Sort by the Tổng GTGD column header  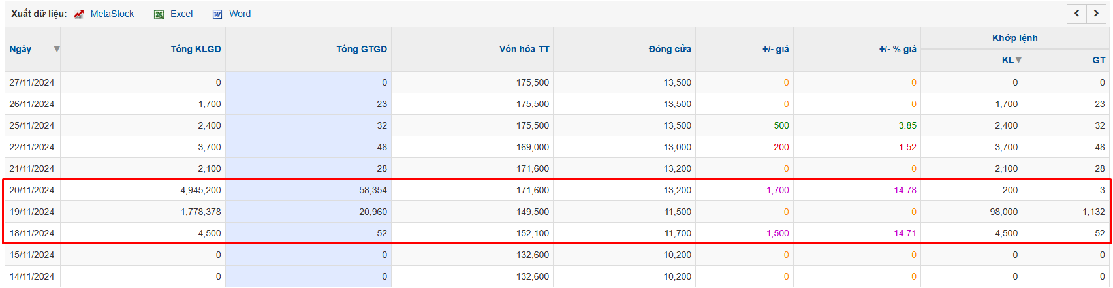point(362,49)
